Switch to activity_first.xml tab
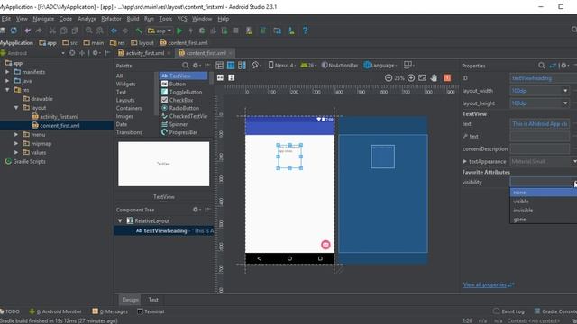 [144, 53]
